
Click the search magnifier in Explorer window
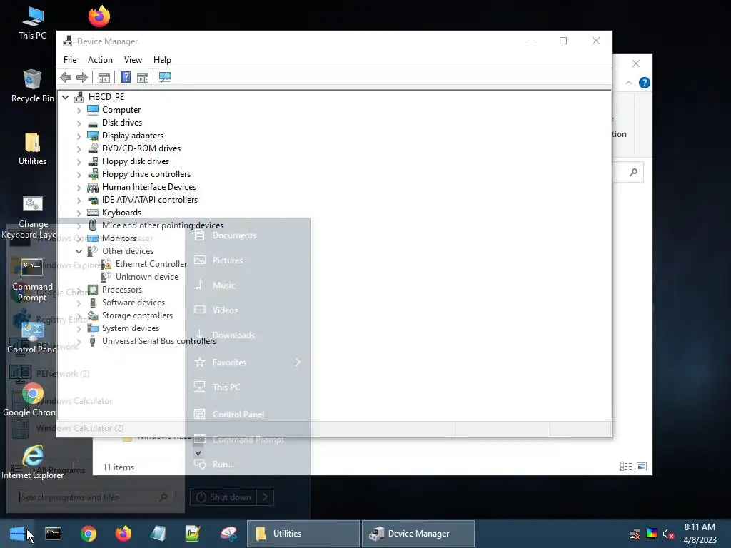pos(633,173)
